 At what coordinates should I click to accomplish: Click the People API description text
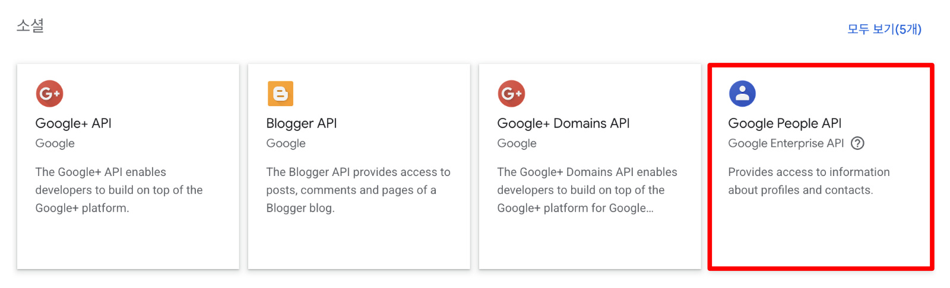tap(809, 181)
